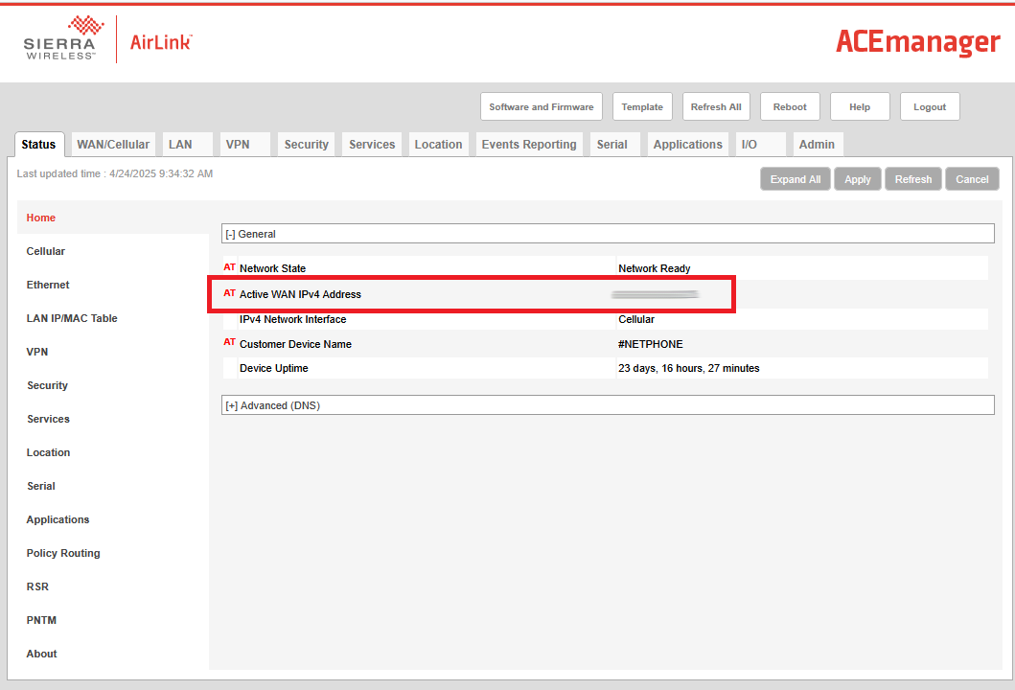Open Cellular in the side menu

pos(45,251)
